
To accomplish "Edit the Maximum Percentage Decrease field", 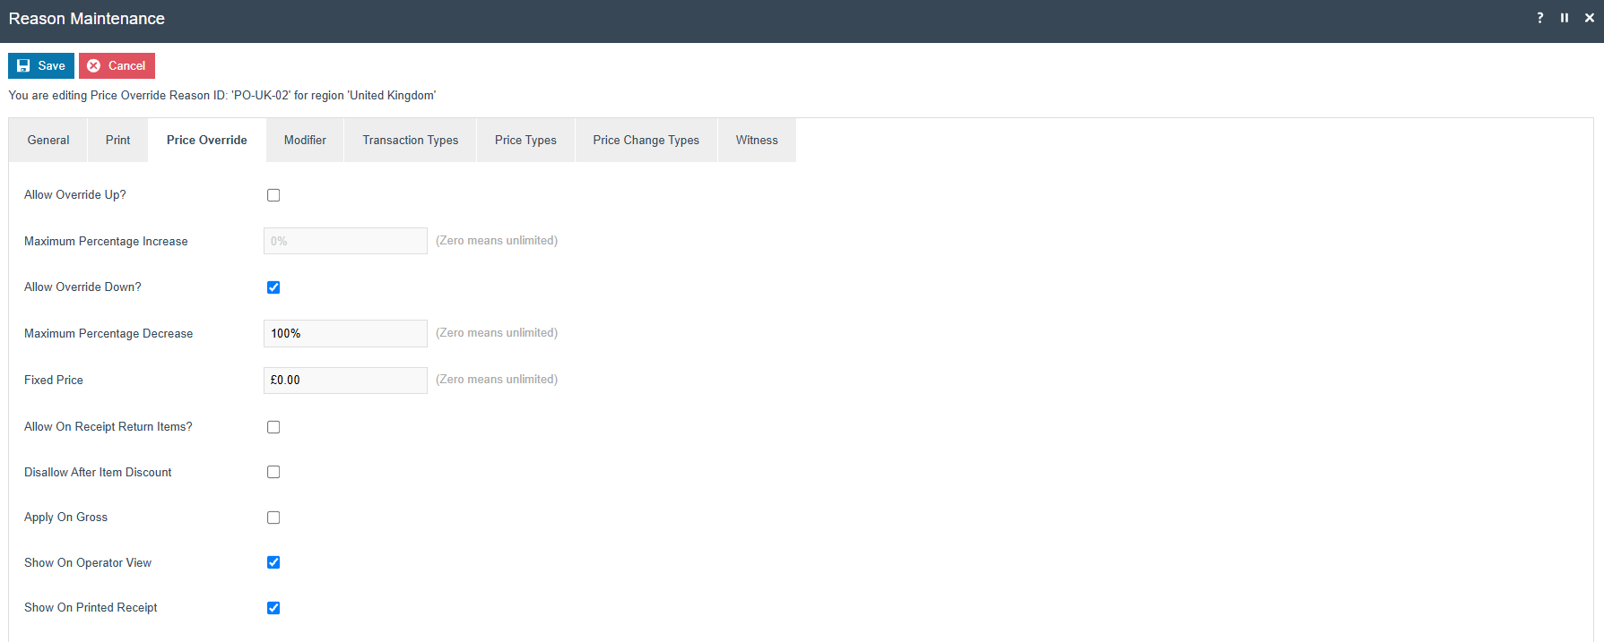I will [345, 333].
